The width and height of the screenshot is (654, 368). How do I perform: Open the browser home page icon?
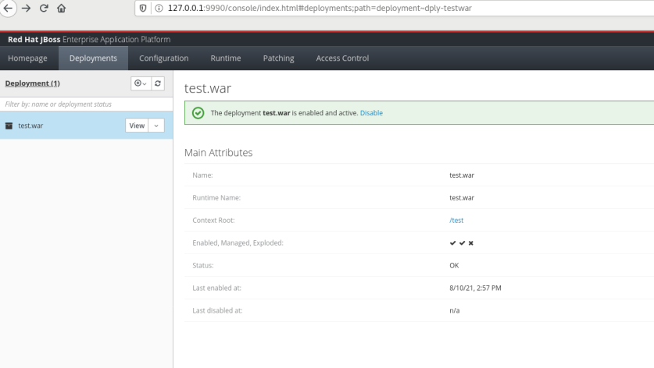61,8
